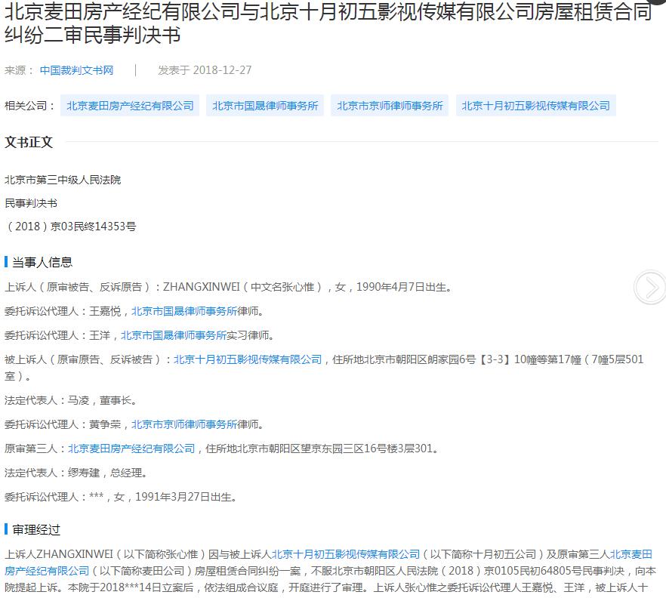
Task: Open 北京市京师律师事务所 link in 黄争荣 line
Action: (x=184, y=424)
